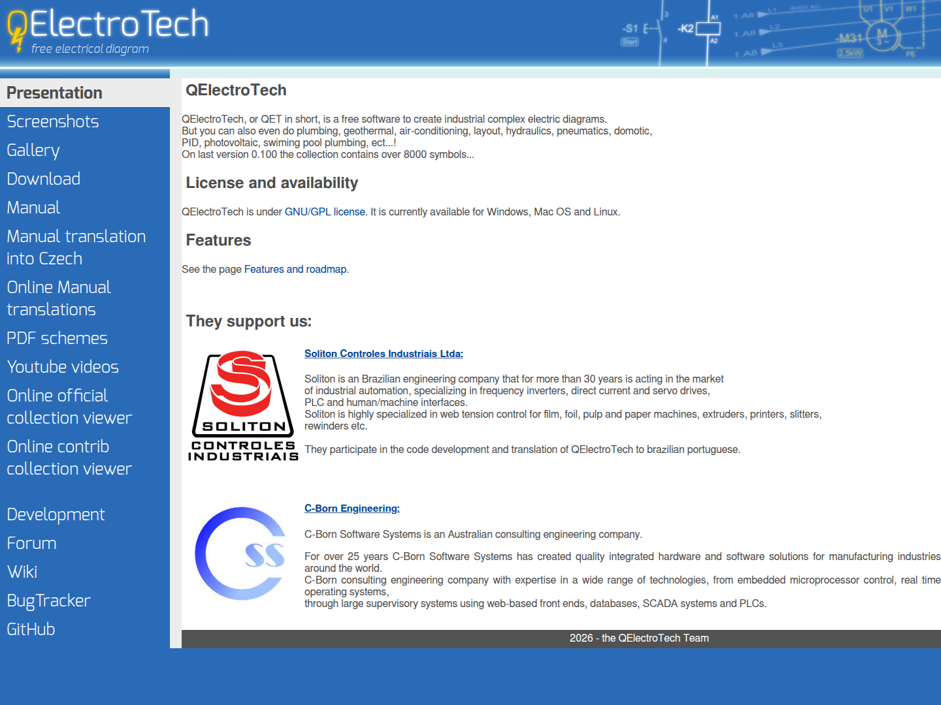Click the 'They support us:' heading

pos(249,321)
